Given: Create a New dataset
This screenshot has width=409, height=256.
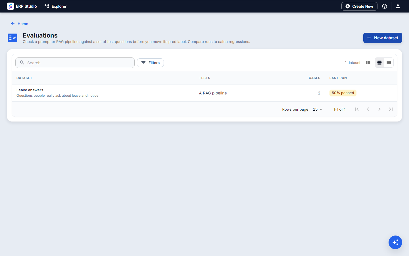Looking at the screenshot, I should click(x=383, y=38).
